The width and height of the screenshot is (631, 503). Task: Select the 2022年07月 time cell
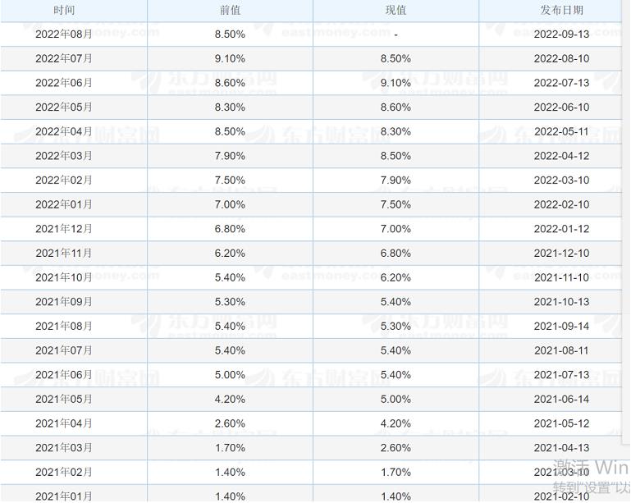point(64,59)
